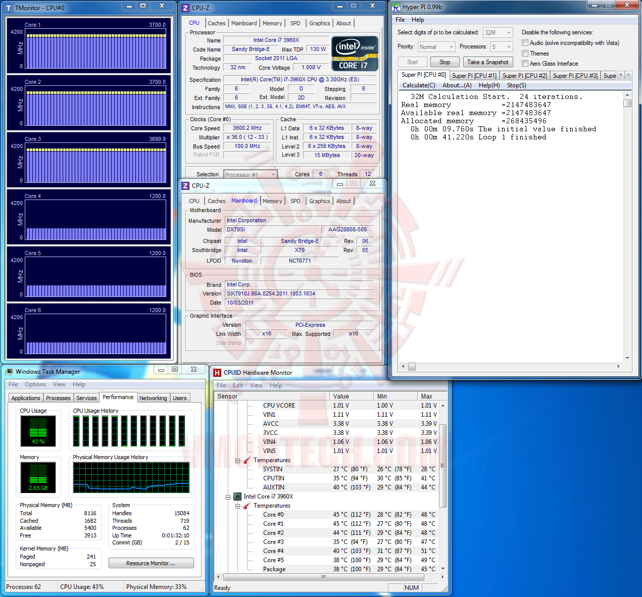Switch to Super PI [CPU #2] tab

click(x=525, y=76)
